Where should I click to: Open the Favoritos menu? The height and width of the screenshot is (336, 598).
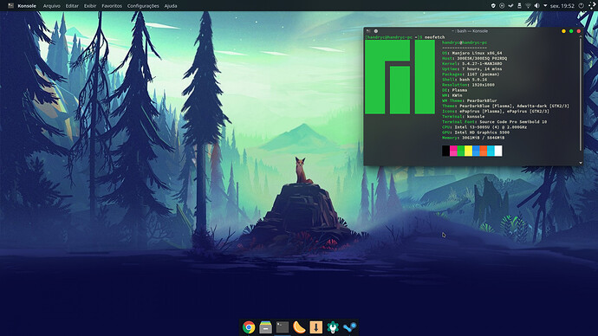(x=112, y=6)
